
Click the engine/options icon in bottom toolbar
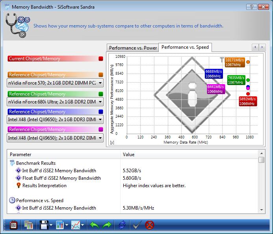13,225
